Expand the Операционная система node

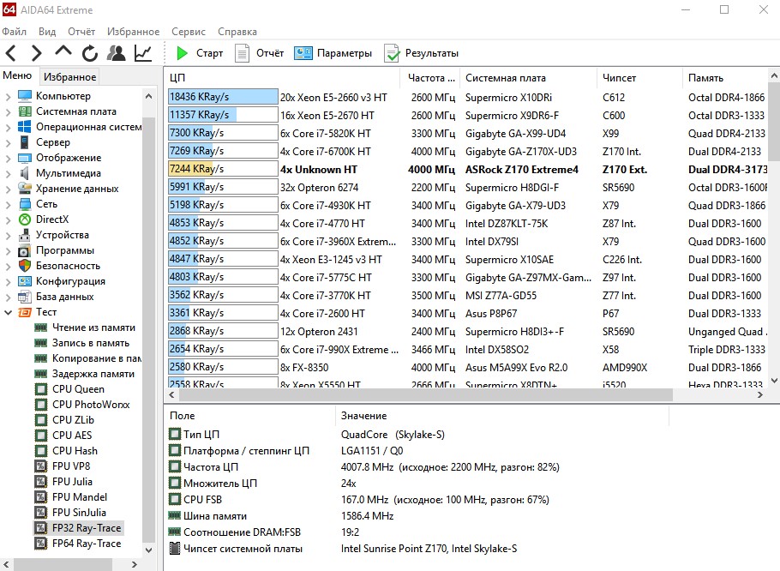(x=8, y=128)
